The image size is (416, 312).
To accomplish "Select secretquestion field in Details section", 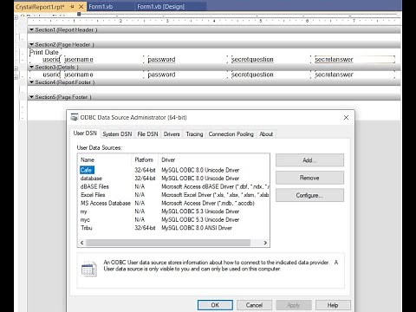I will (252, 75).
